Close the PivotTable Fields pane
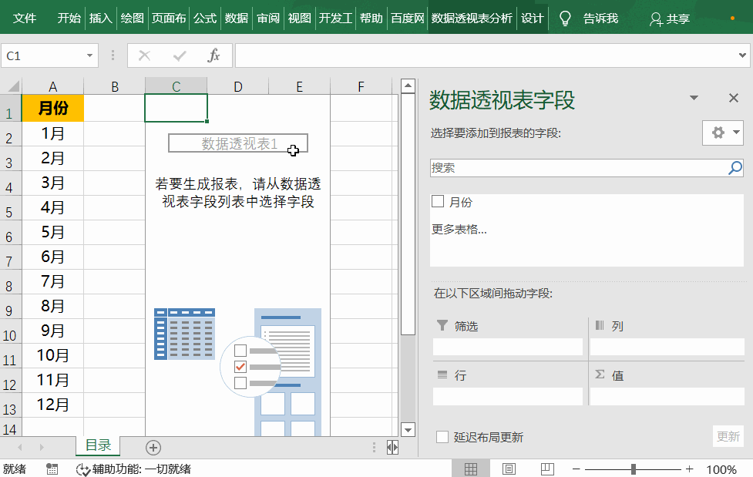 point(733,98)
